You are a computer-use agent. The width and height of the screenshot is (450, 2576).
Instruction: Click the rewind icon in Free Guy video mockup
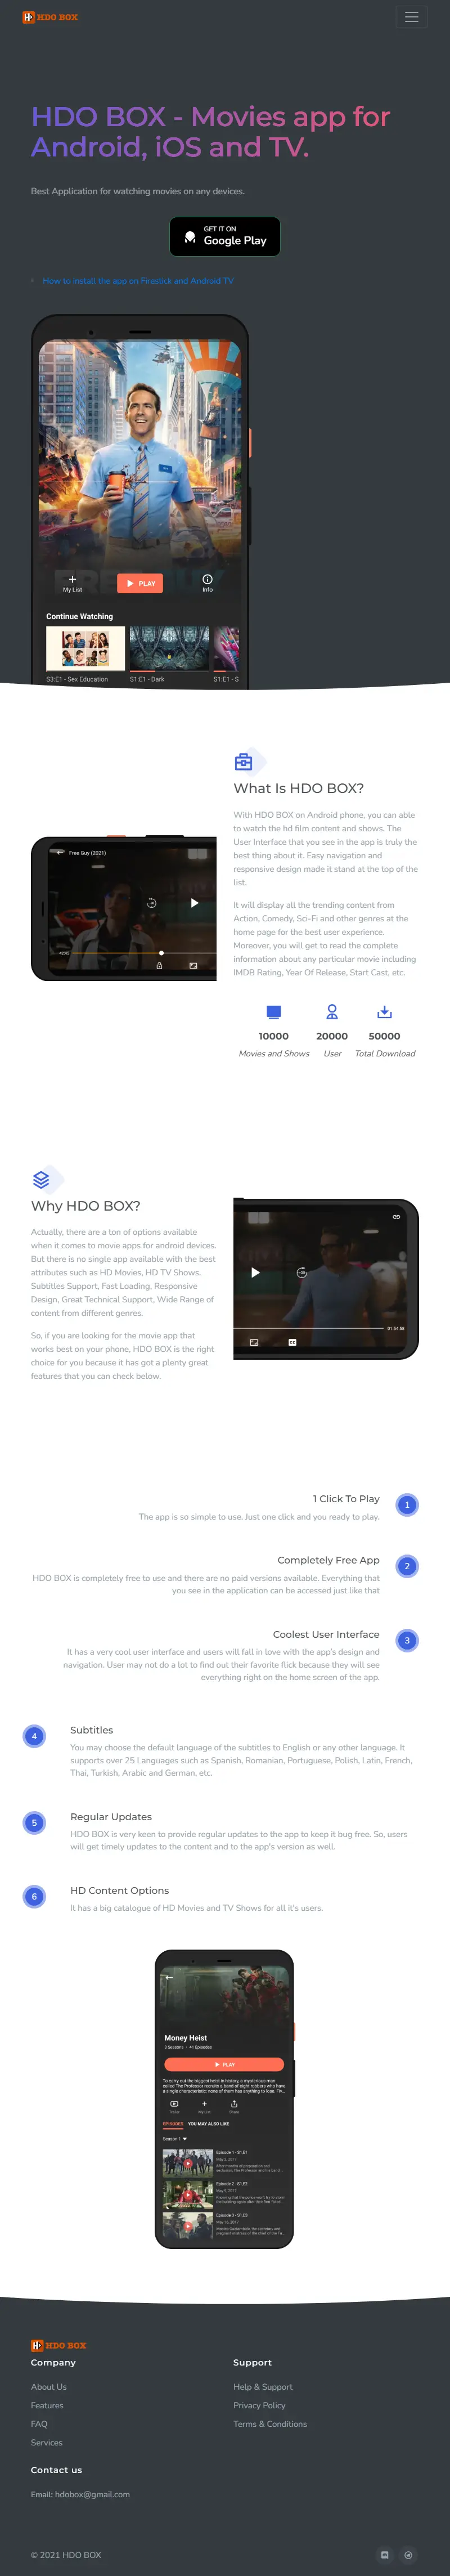point(152,903)
